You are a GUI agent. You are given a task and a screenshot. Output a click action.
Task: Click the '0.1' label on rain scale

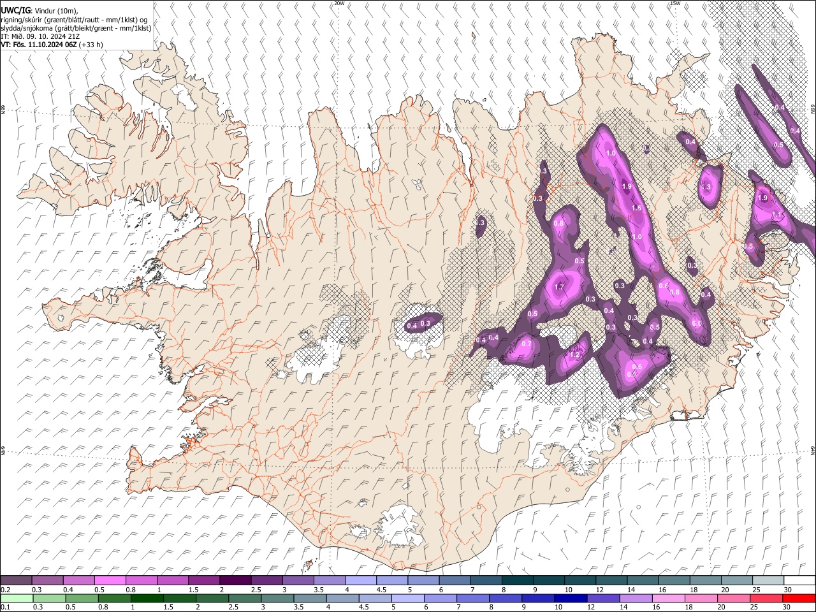pos(4,608)
